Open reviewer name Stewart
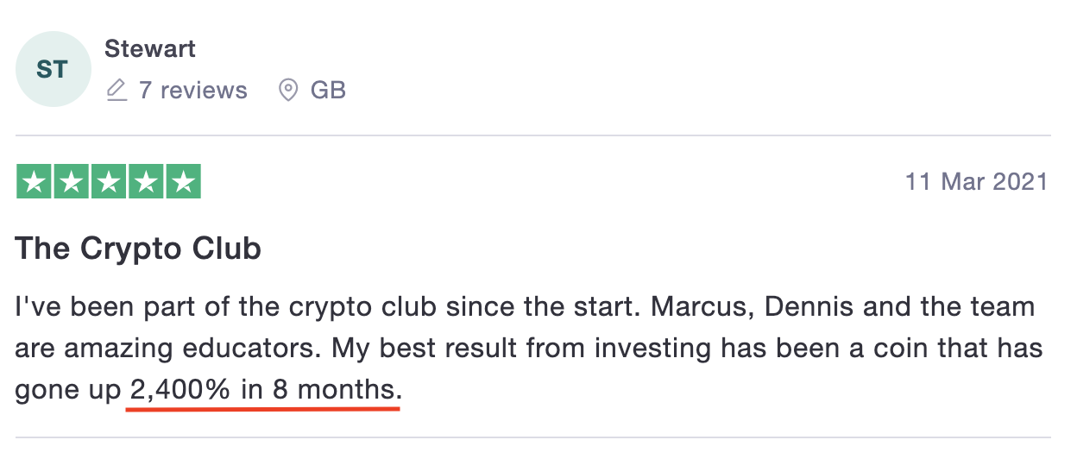 [x=150, y=49]
